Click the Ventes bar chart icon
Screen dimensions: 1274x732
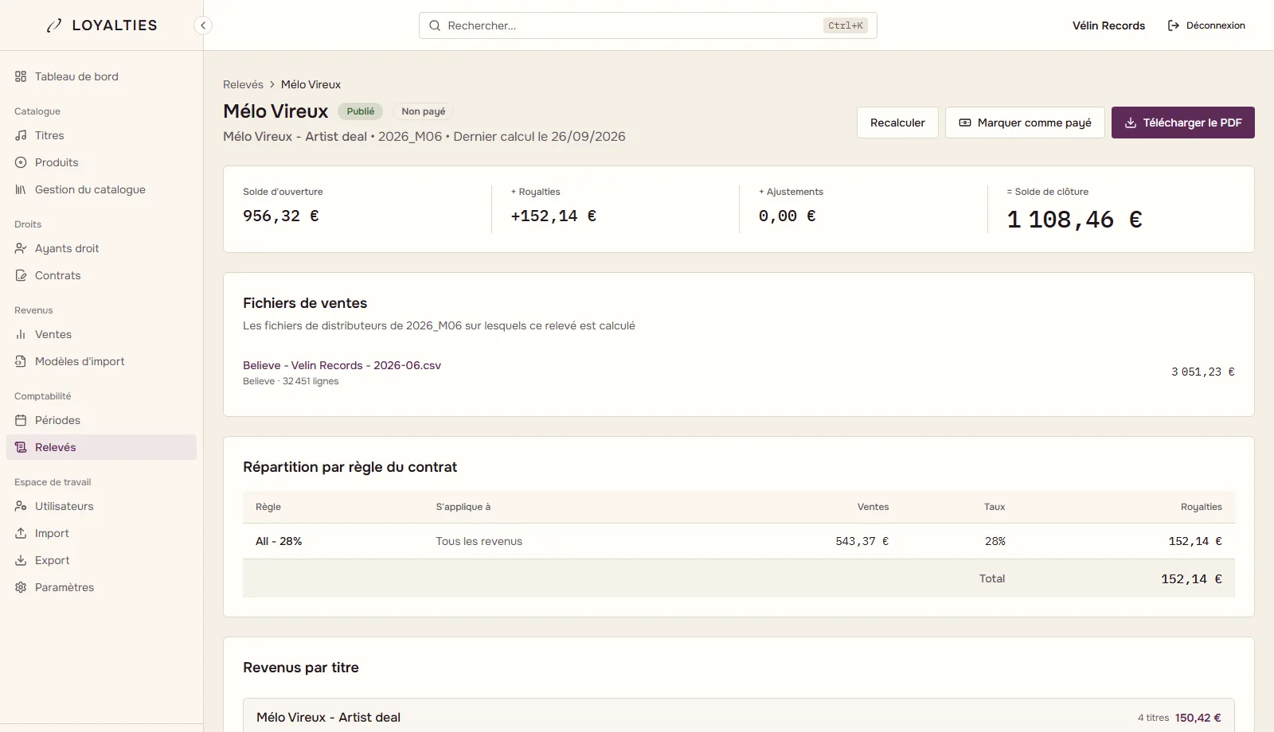coord(21,334)
